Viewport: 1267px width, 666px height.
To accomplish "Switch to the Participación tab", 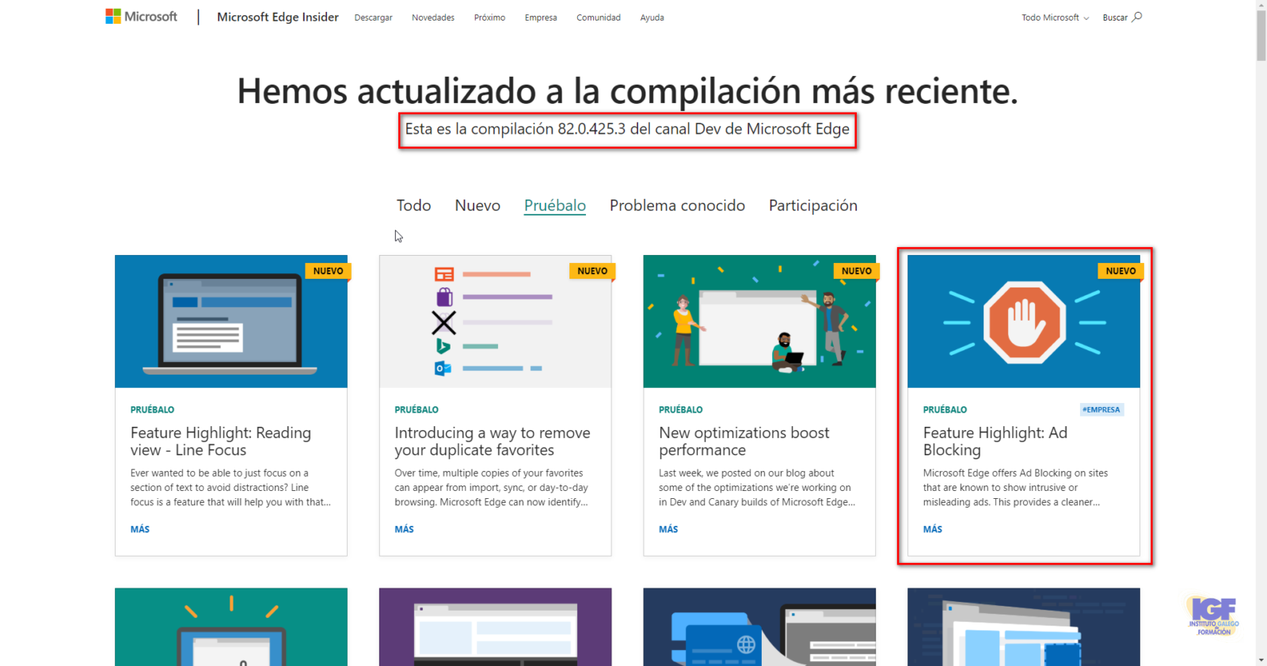I will [x=812, y=206].
